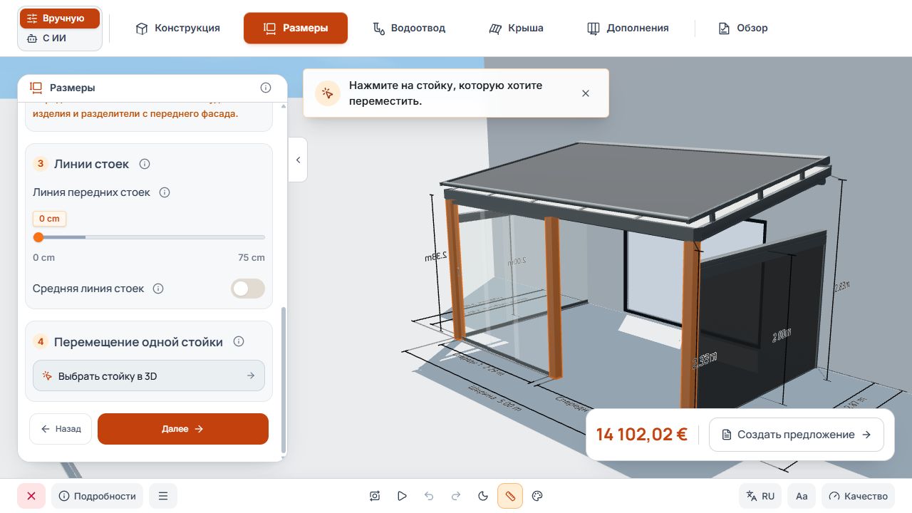Show info for Линии стоек

pos(145,164)
